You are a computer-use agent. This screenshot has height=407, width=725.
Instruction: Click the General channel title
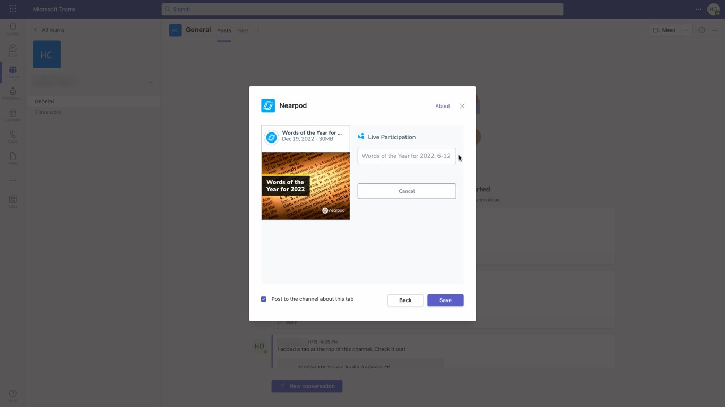pos(198,30)
